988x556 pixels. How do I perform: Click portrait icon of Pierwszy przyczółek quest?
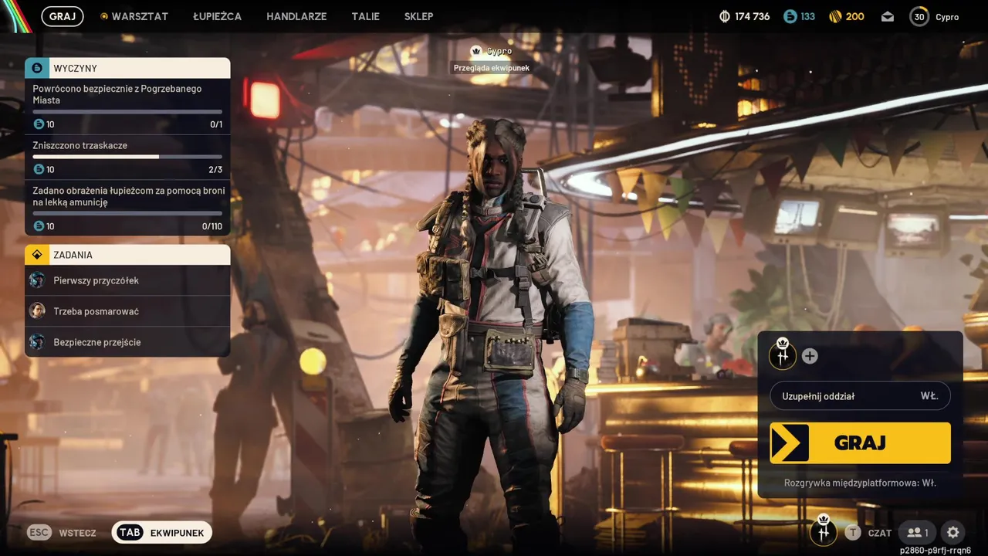(37, 280)
